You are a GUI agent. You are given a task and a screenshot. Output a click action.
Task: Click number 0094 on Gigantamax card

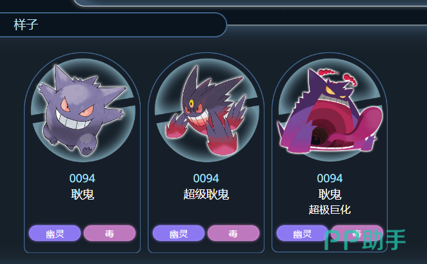(330, 178)
